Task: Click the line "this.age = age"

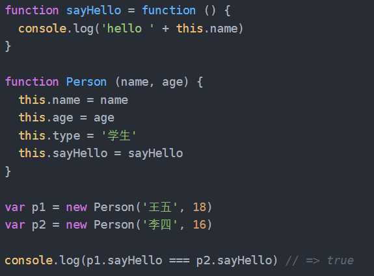Action: pos(66,118)
